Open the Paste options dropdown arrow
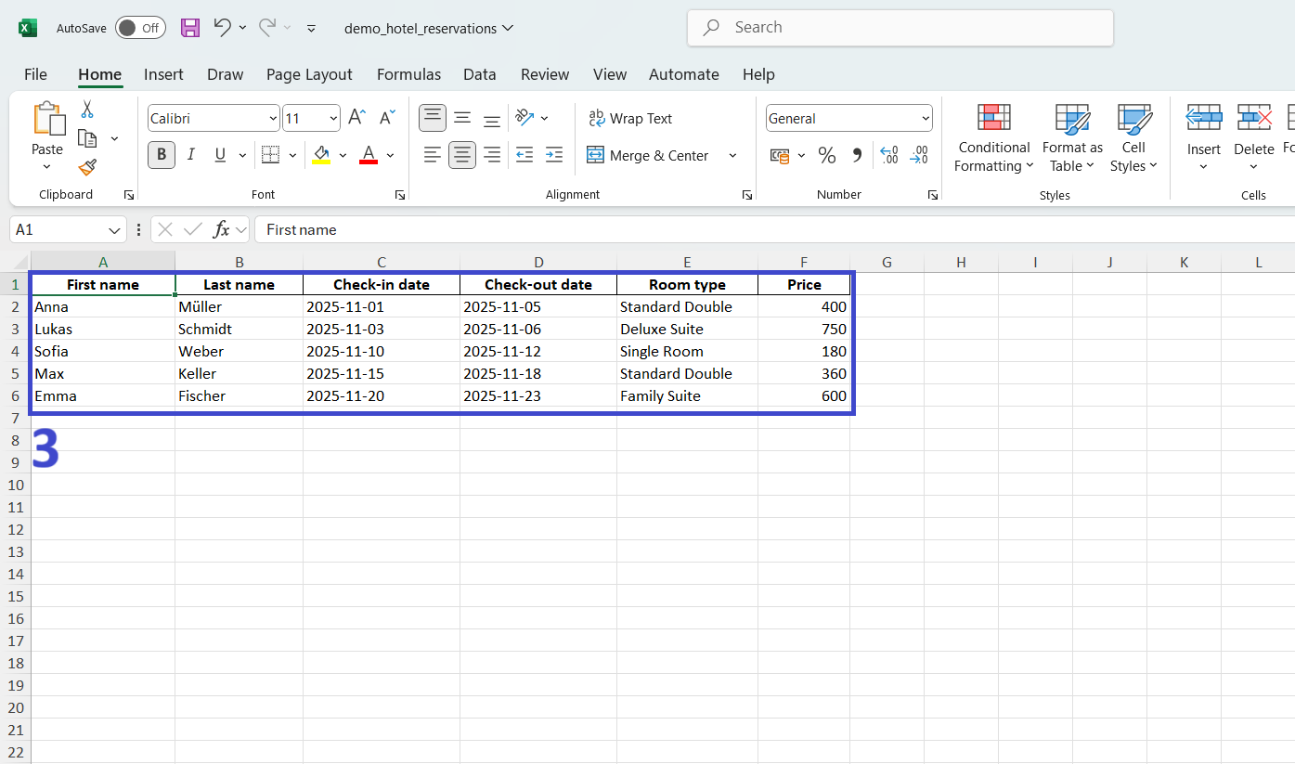1295x764 pixels. (47, 167)
